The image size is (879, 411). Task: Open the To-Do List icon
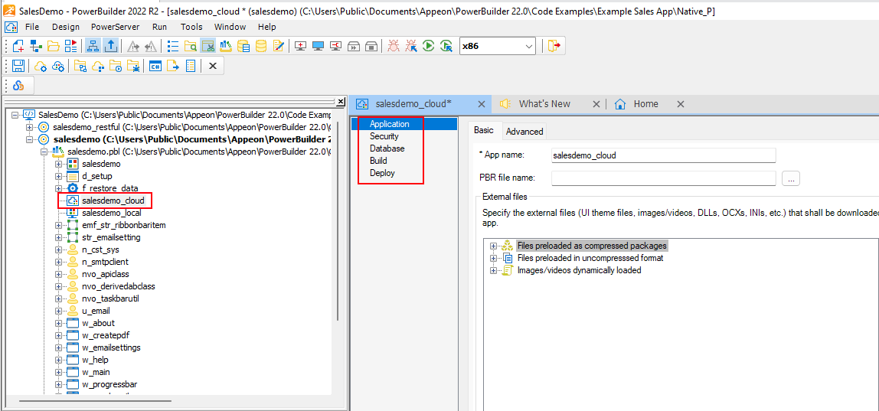click(173, 46)
